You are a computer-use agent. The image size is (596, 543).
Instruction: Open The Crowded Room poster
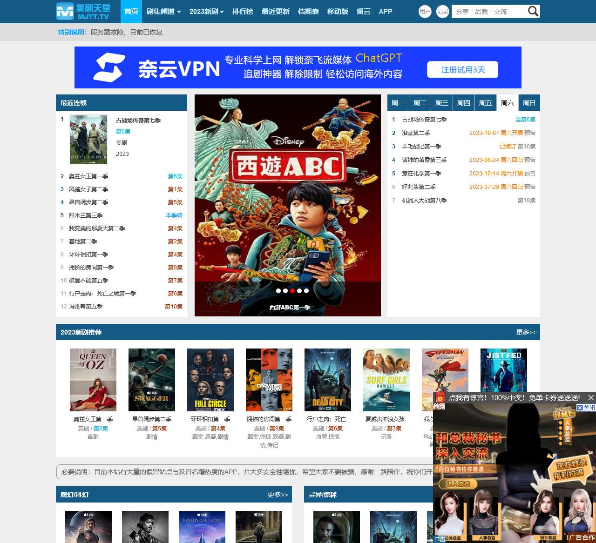pyautogui.click(x=269, y=380)
